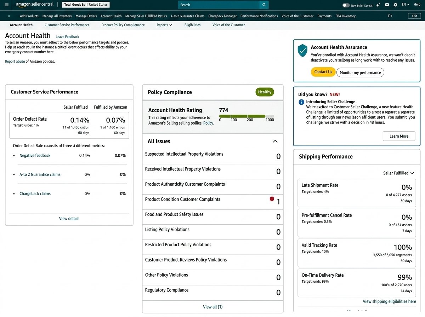
Task: Open the Reports dropdown menu
Action: (164, 25)
